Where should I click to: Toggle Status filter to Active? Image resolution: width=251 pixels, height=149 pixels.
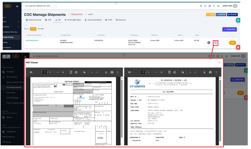pos(33,29)
